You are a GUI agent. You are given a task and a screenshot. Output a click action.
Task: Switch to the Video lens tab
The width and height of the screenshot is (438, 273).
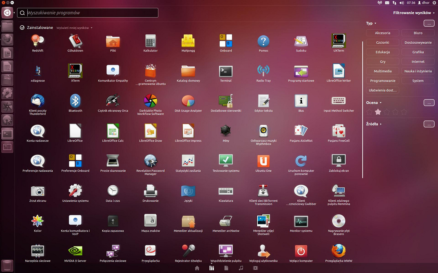point(255,268)
